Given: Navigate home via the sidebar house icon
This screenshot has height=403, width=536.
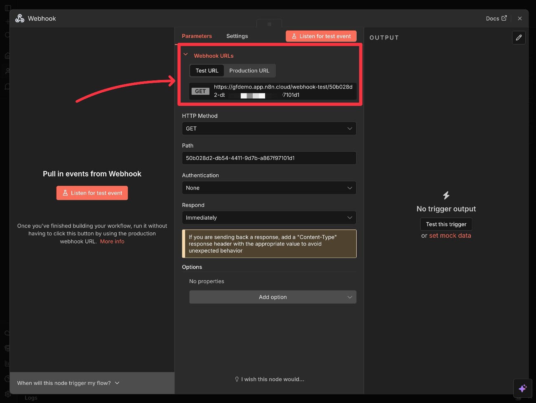Looking at the screenshot, I should 7,56.
